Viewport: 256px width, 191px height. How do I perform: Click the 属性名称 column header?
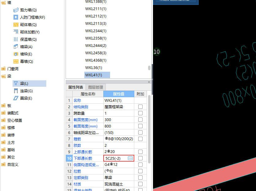(88, 94)
